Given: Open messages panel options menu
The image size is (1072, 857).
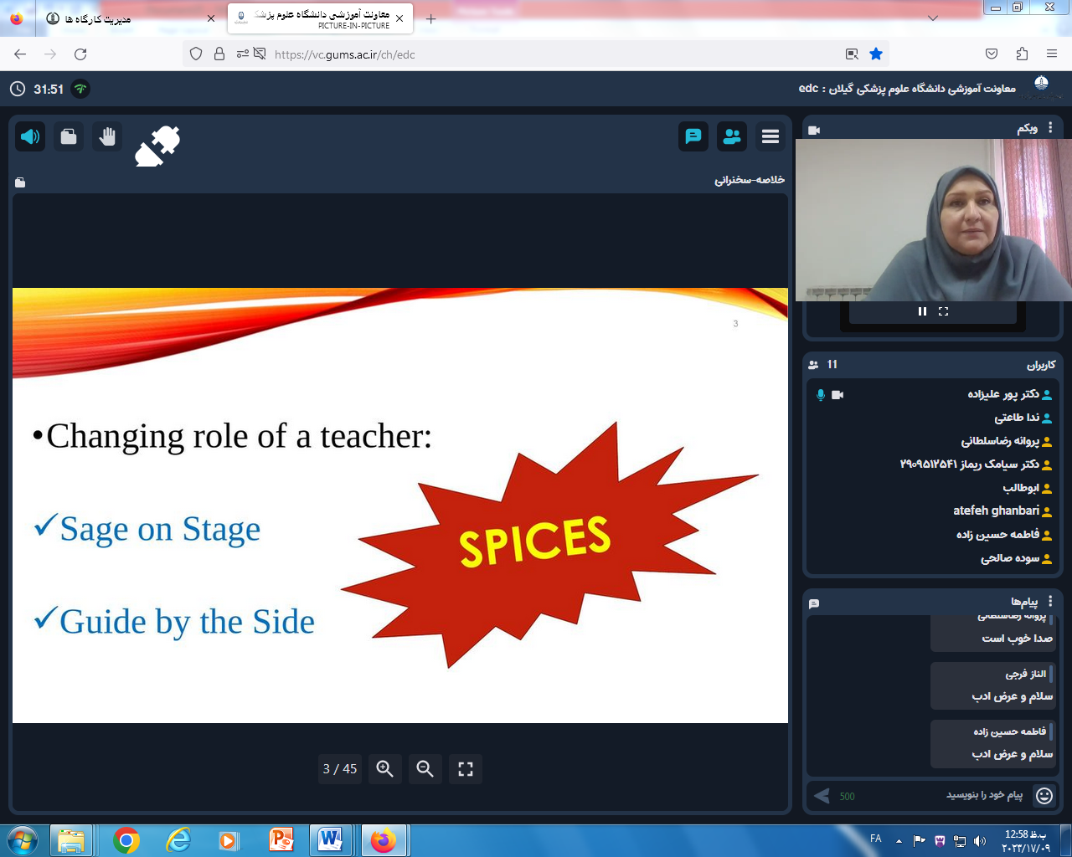Looking at the screenshot, I should click(x=1050, y=601).
